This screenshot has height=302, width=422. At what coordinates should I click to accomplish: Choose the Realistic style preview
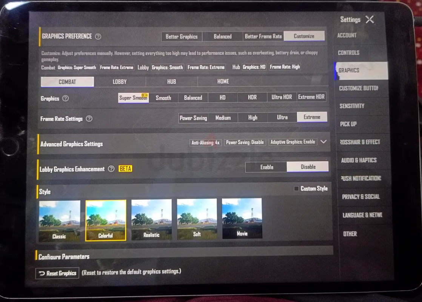click(151, 220)
